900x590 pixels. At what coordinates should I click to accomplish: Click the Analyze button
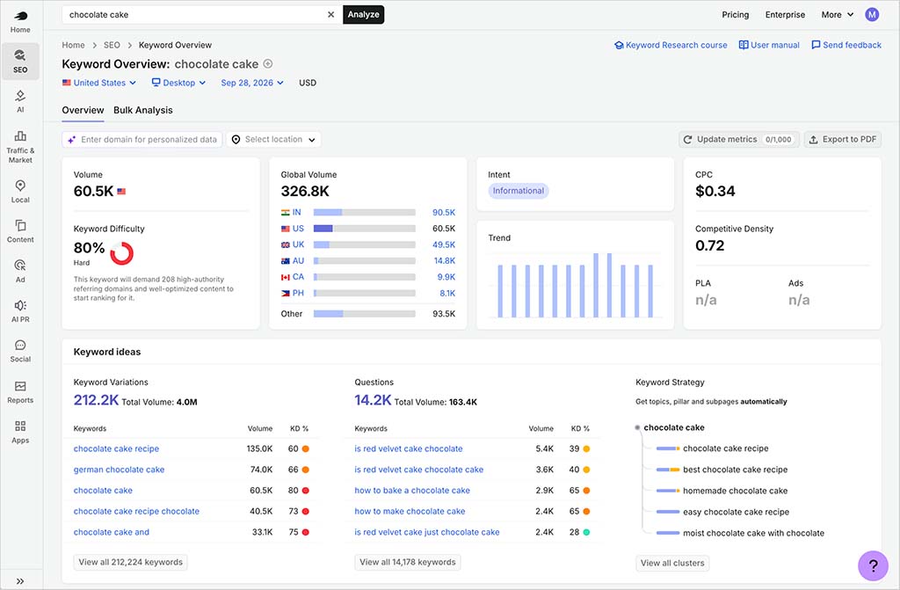(363, 14)
